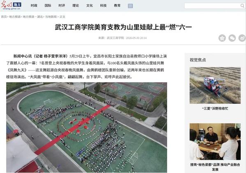246x173 pixels.
Task: Open the 国际 navigation item
Action: pyautogui.click(x=48, y=5)
